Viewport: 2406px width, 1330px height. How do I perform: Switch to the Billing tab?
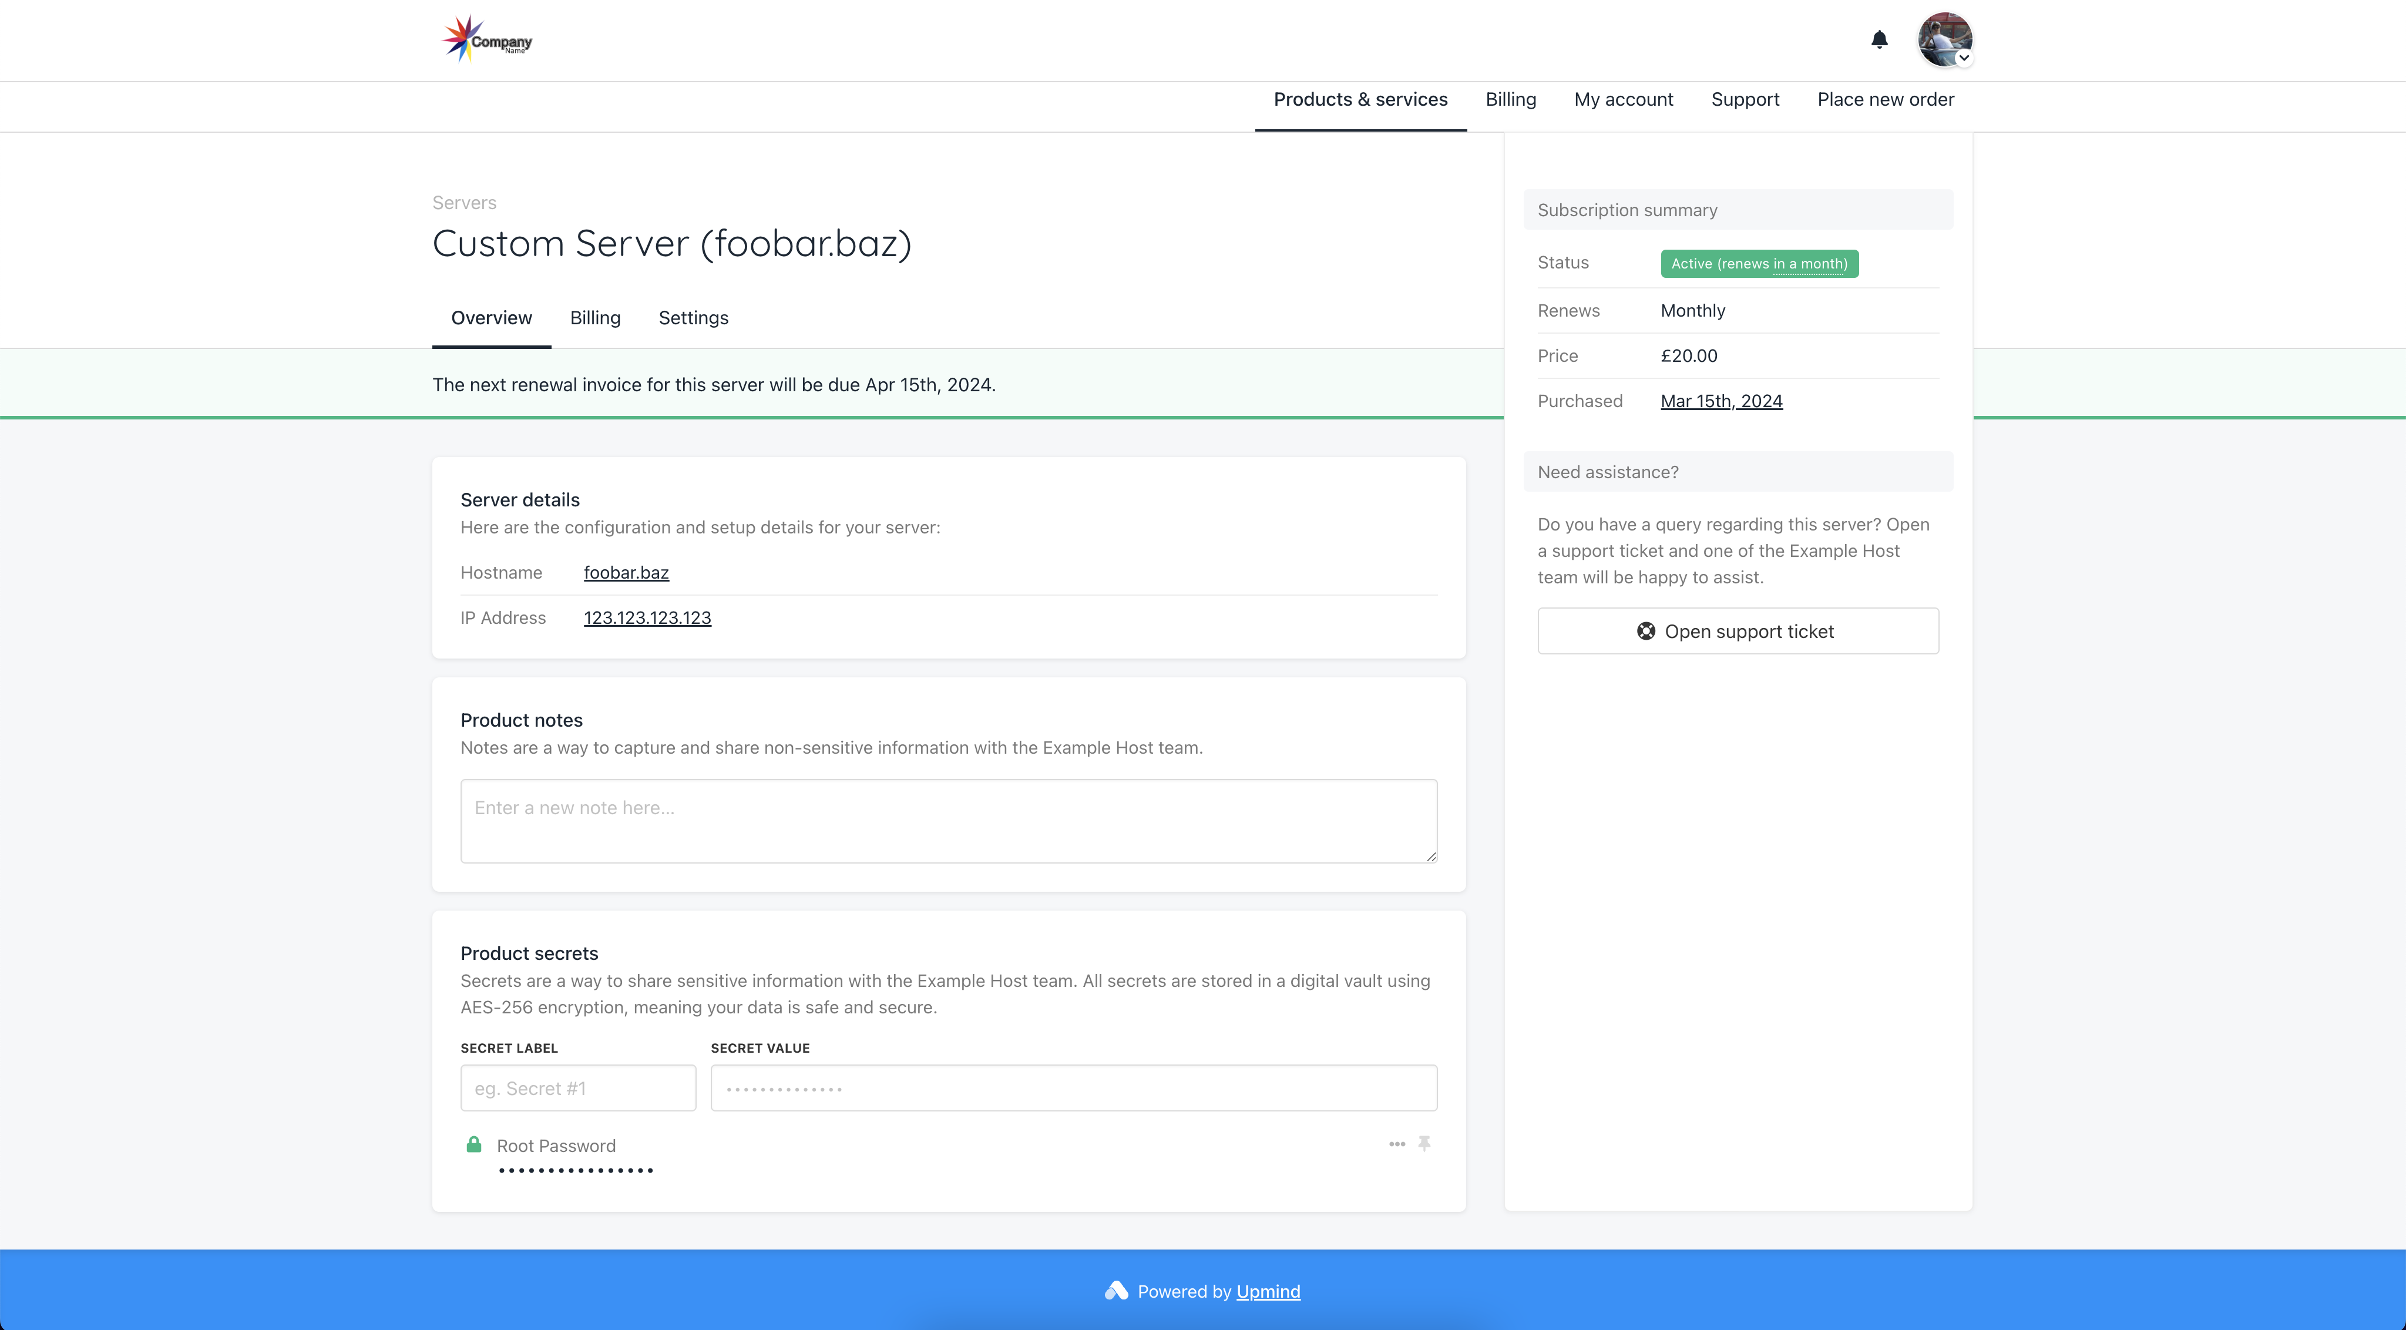[594, 316]
